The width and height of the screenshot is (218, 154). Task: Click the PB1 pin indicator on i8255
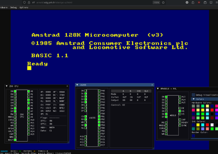(99, 117)
